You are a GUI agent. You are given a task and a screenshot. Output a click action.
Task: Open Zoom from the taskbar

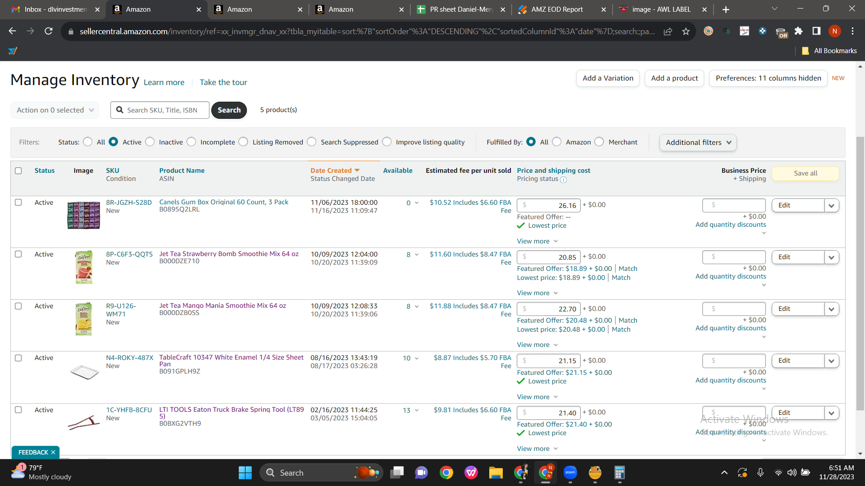(570, 473)
